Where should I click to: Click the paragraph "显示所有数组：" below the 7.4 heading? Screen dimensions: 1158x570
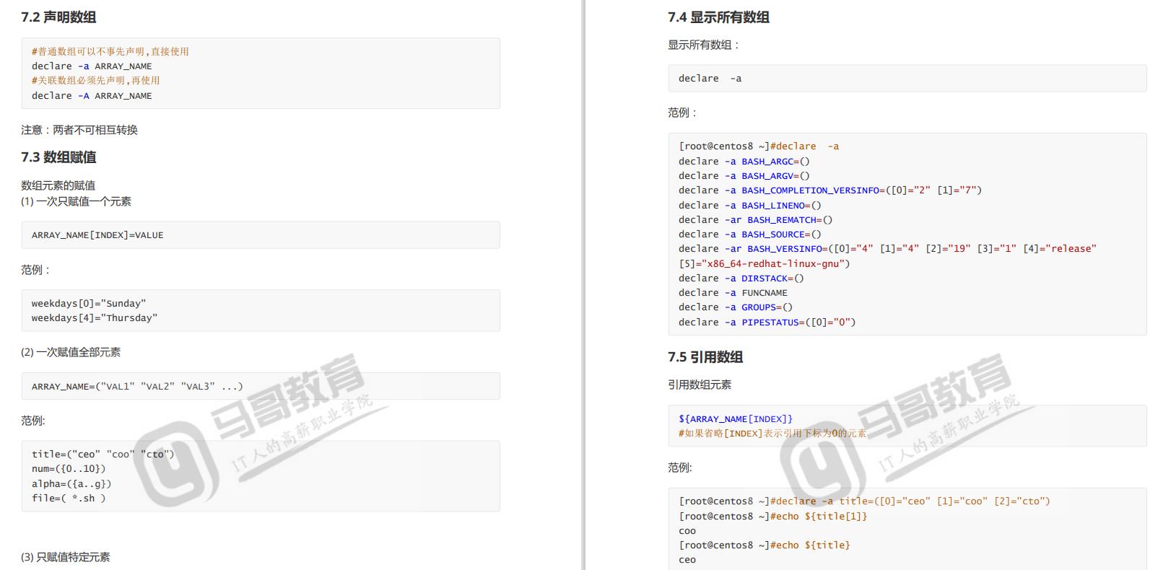(x=704, y=45)
